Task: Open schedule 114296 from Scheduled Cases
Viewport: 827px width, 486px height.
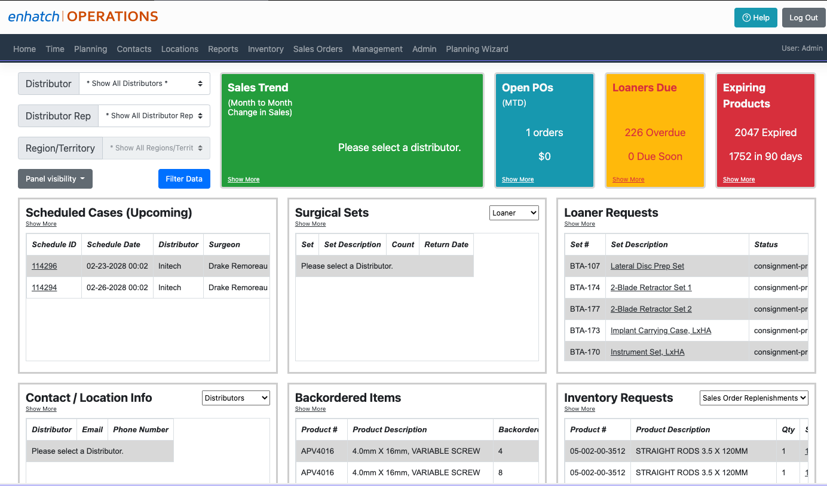Action: click(44, 266)
